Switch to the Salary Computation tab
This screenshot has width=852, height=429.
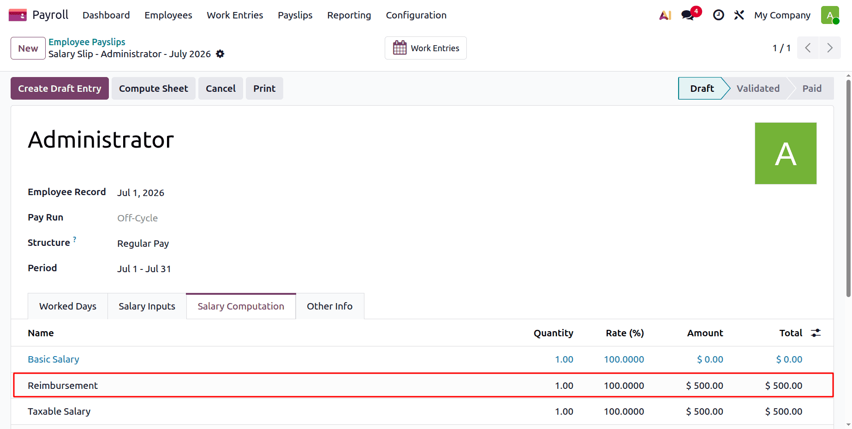pyautogui.click(x=241, y=306)
